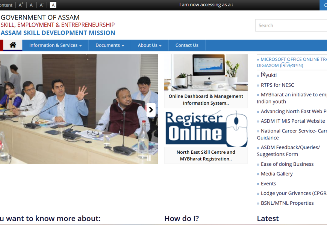Advance slideshow with next arrow
This screenshot has height=225, width=327.
(x=151, y=109)
